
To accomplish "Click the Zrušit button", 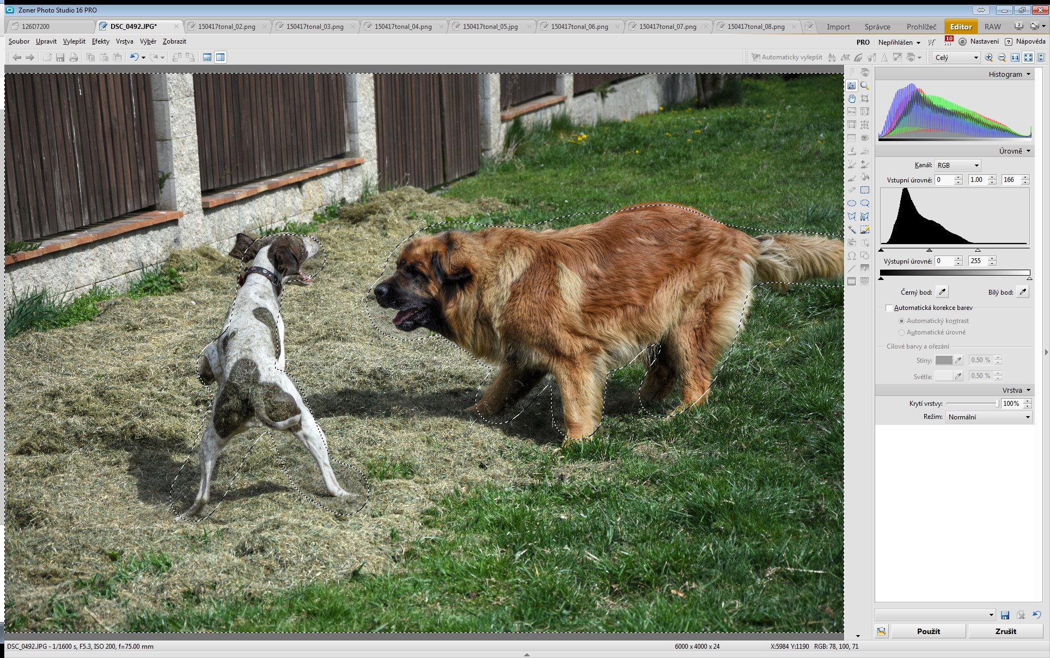I will (x=1005, y=631).
